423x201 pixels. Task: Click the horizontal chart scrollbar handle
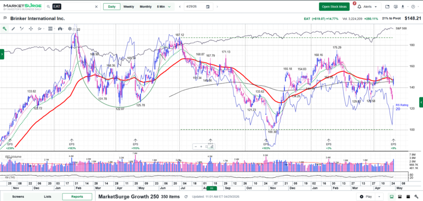pyautogui.click(x=212, y=188)
